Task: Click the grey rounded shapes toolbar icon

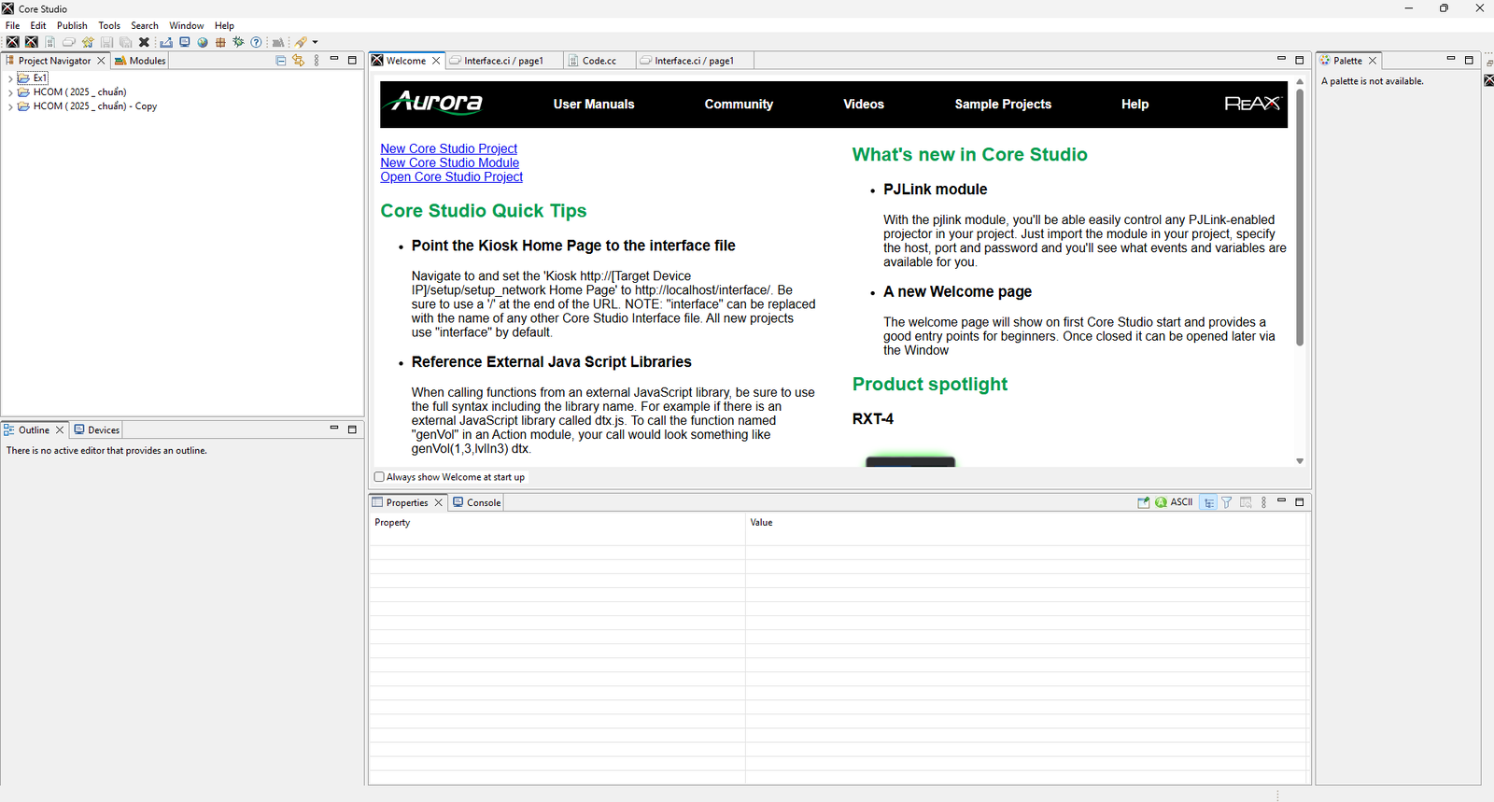Action: pyautogui.click(x=69, y=42)
